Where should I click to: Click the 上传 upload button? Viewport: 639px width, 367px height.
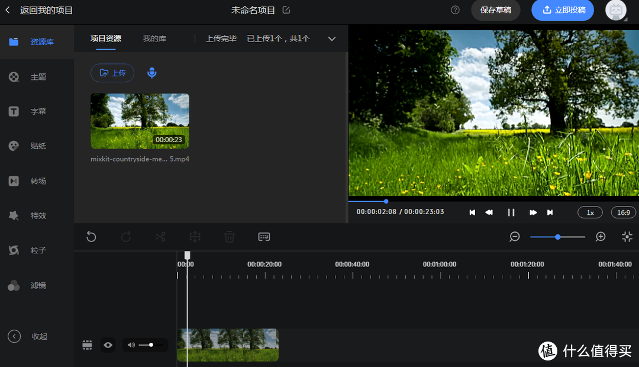(x=112, y=73)
